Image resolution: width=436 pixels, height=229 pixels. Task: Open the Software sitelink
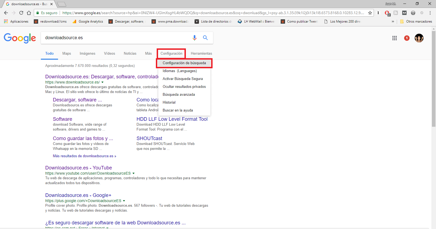coord(62,119)
